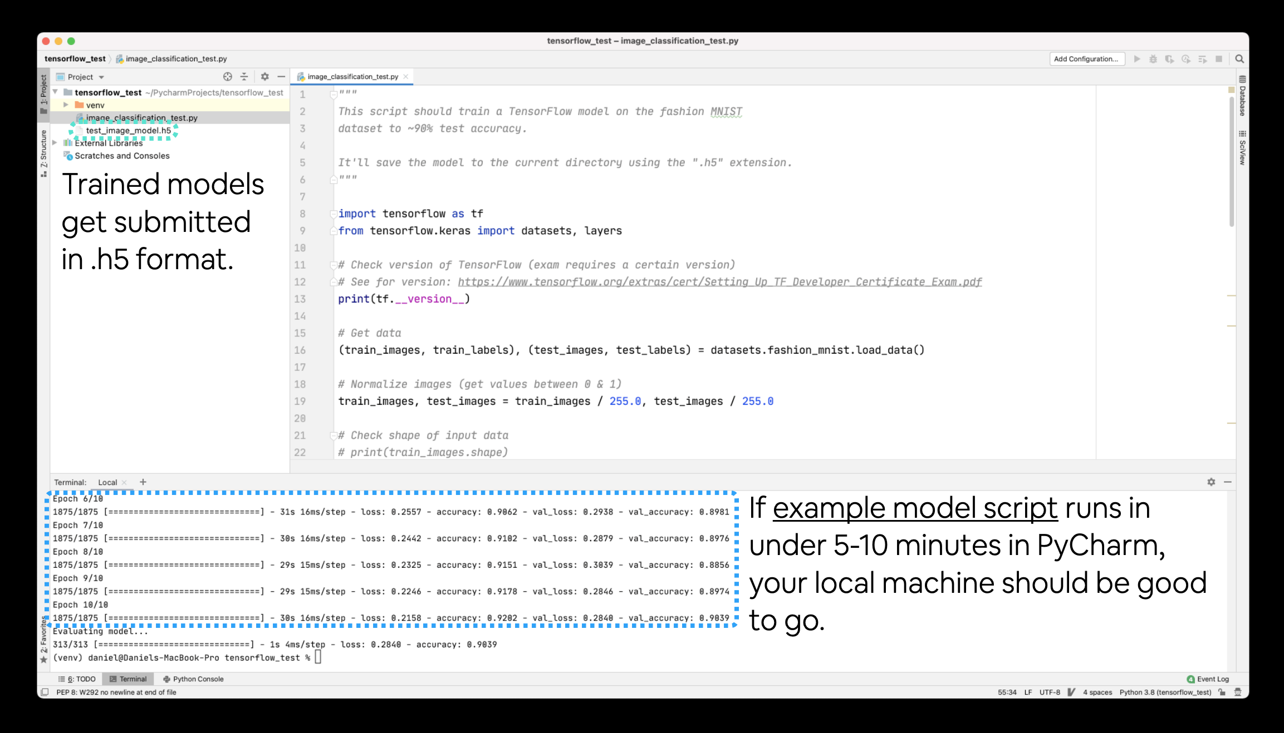Open the Scratches and Consoles section
Screen dimensions: 1284x733
(x=122, y=155)
